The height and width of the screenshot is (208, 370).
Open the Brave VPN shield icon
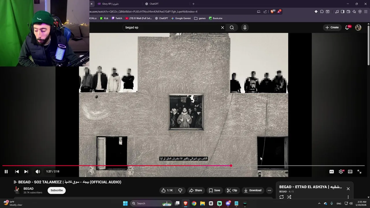(x=360, y=12)
